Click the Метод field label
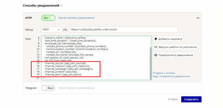The width and height of the screenshot is (223, 108). (x=29, y=30)
